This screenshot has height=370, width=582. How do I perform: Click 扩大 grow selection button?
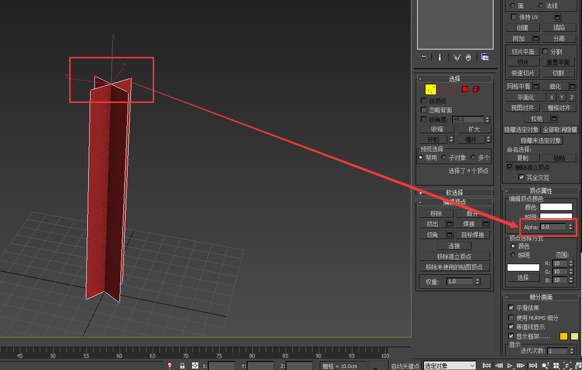click(x=474, y=129)
